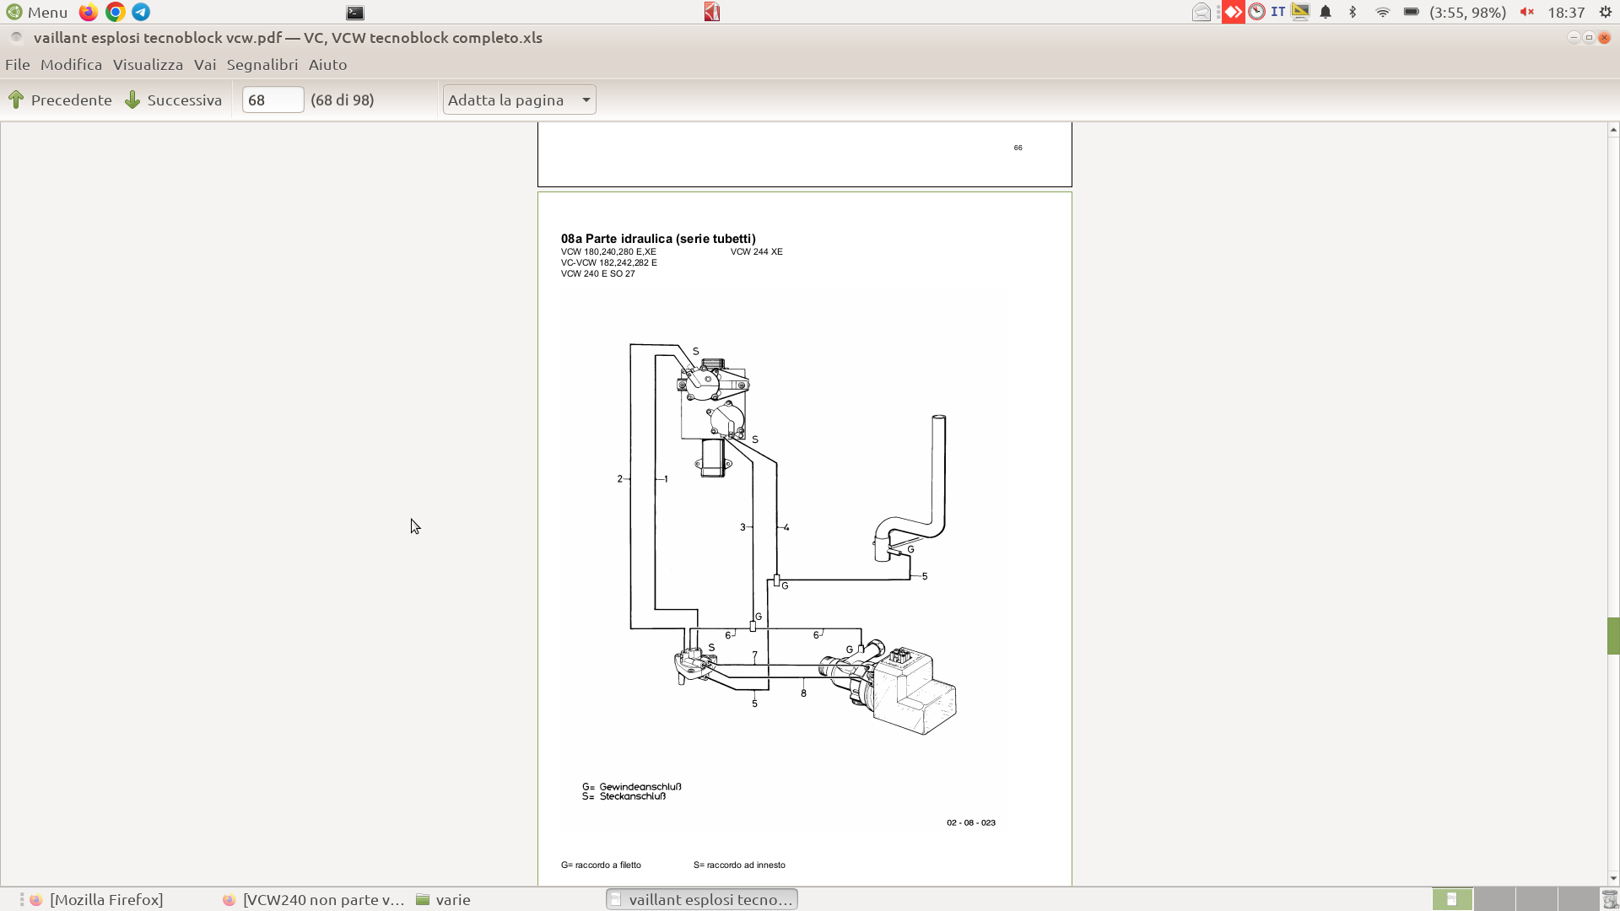1620x911 pixels.
Task: Open the Wi-Fi network indicator
Action: pyautogui.click(x=1382, y=12)
